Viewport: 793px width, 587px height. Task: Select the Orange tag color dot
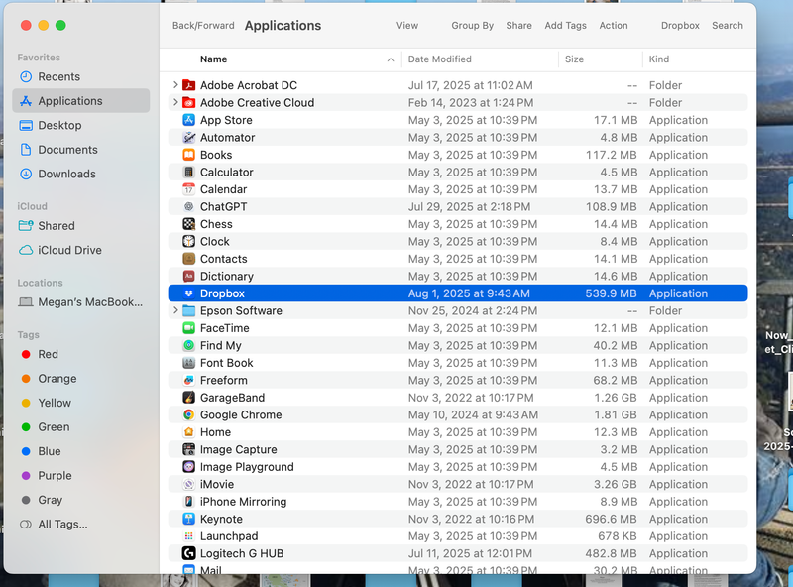[x=26, y=379]
